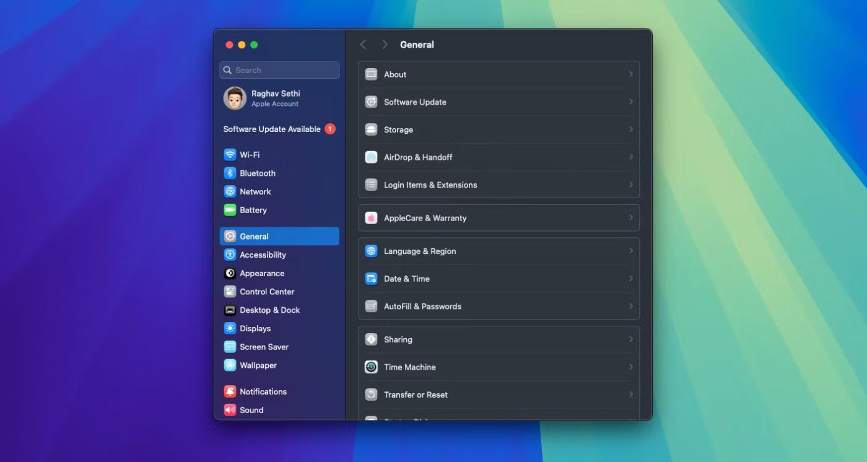Click chevron next to Software Update row

click(x=630, y=102)
